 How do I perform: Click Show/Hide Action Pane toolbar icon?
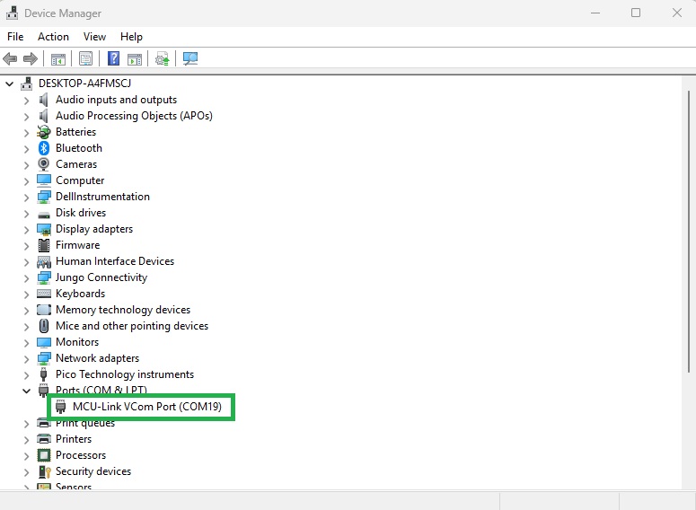click(135, 59)
